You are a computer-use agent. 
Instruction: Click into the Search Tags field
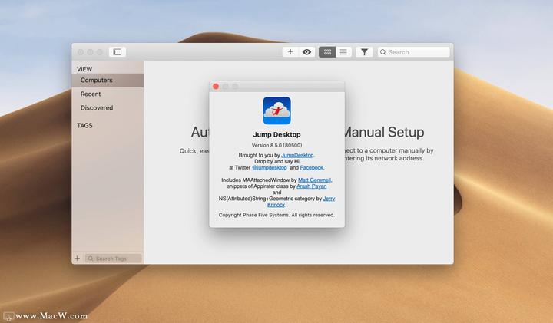[113, 259]
